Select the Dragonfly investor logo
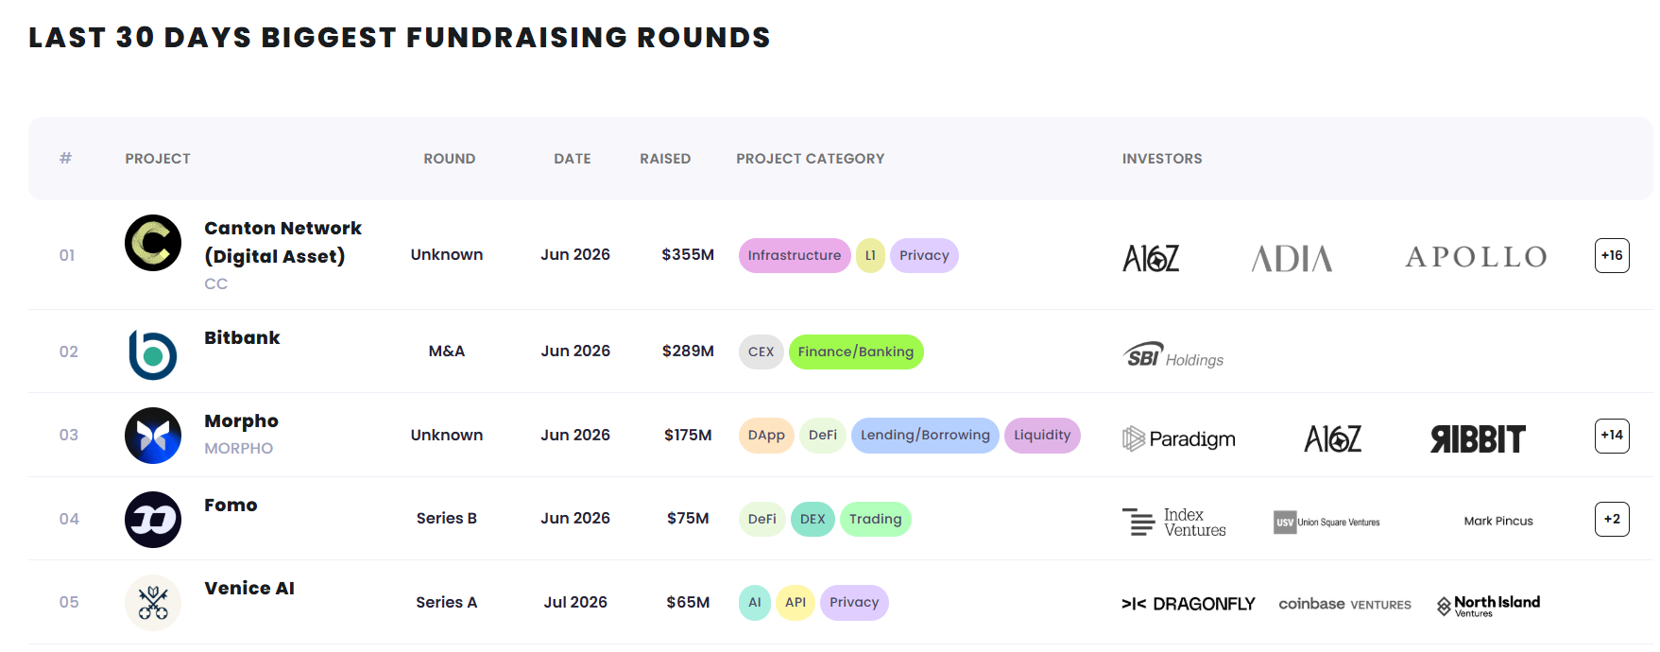1660x652 pixels. click(1189, 604)
